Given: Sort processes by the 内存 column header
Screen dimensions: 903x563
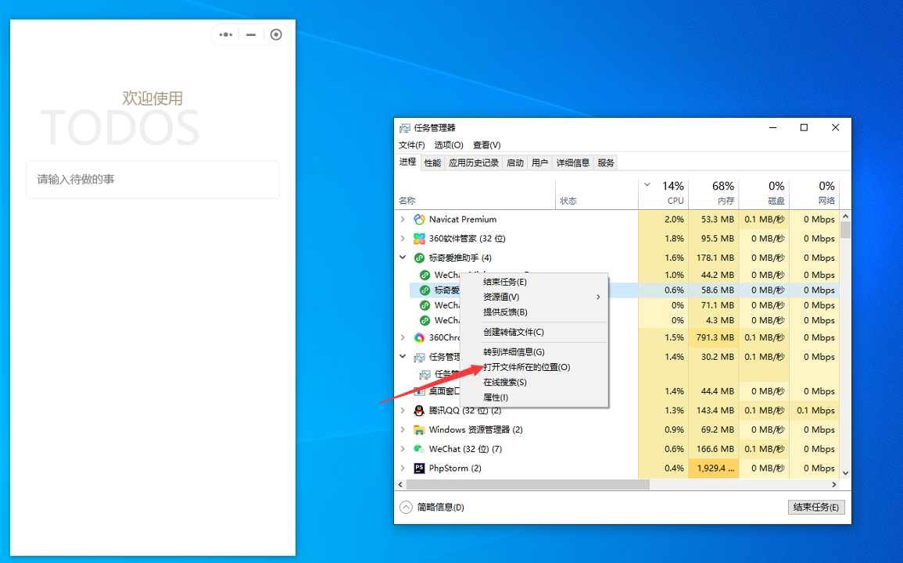Looking at the screenshot, I should (x=714, y=194).
